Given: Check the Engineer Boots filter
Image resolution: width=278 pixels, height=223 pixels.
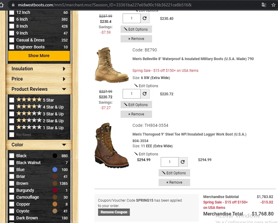Looking at the screenshot, I should 12,47.
